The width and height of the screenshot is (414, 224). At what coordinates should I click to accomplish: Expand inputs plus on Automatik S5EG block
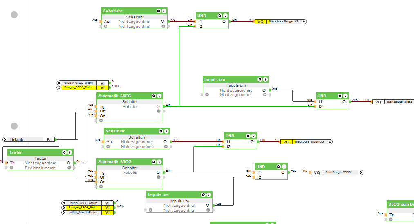coord(101,121)
